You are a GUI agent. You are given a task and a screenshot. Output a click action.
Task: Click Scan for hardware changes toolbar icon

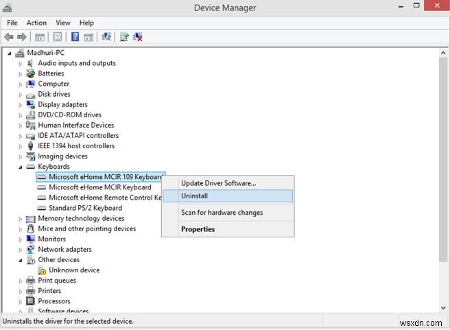coord(106,37)
